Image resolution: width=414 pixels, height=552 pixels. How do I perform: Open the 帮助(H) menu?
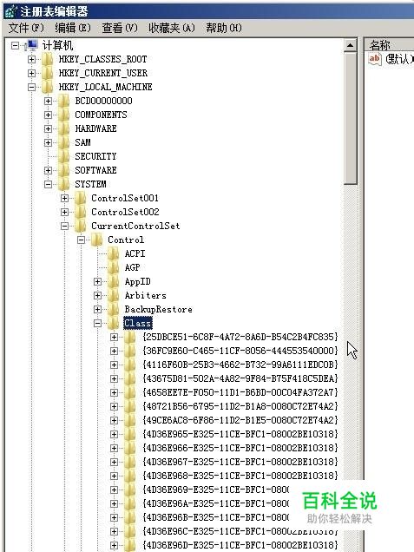pyautogui.click(x=224, y=28)
